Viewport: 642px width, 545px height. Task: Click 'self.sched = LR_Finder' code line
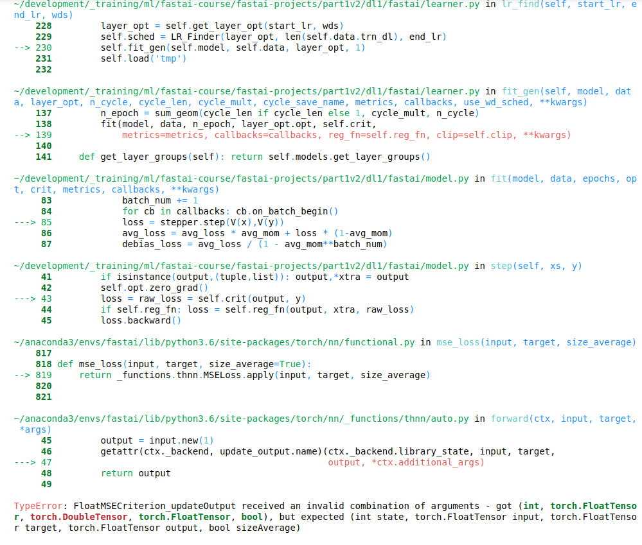[x=274, y=37]
